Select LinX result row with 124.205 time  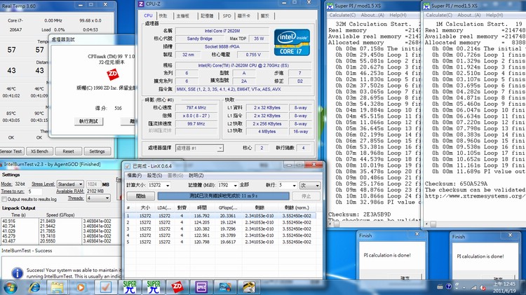point(221,222)
